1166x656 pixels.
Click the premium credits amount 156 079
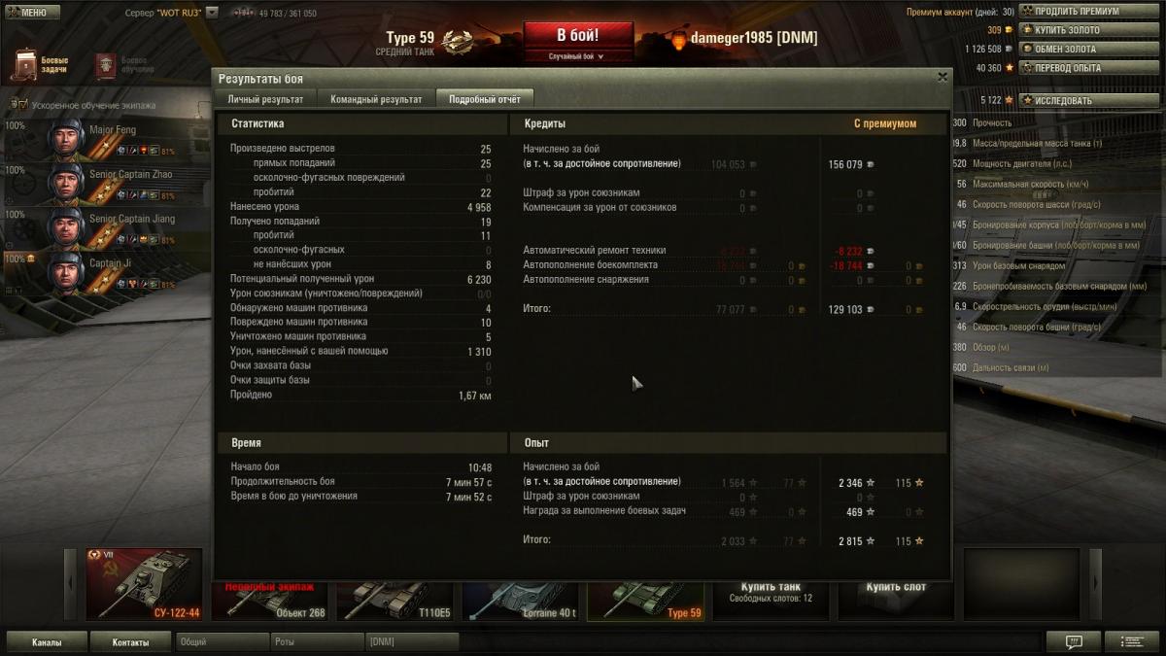(x=844, y=165)
